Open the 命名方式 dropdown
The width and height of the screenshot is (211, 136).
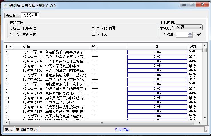(189, 27)
